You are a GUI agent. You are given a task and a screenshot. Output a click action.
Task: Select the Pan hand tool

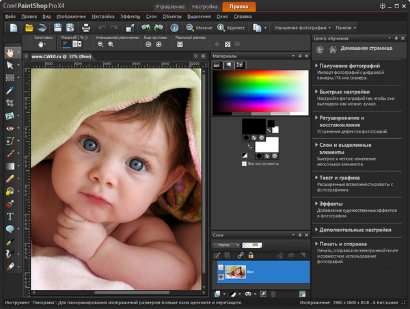point(10,52)
